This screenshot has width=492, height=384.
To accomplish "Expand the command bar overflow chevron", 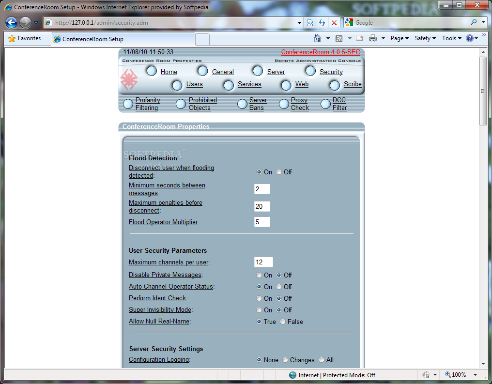I will coord(484,35).
